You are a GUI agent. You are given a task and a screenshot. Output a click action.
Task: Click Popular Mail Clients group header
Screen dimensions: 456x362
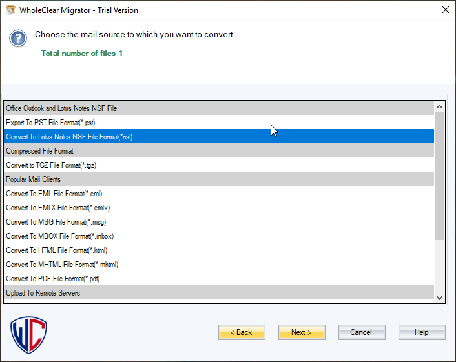pos(219,179)
